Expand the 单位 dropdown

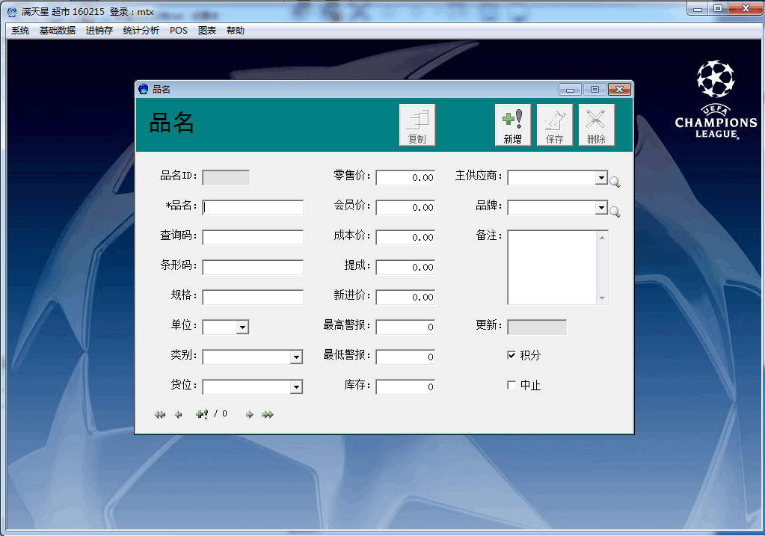pos(242,327)
